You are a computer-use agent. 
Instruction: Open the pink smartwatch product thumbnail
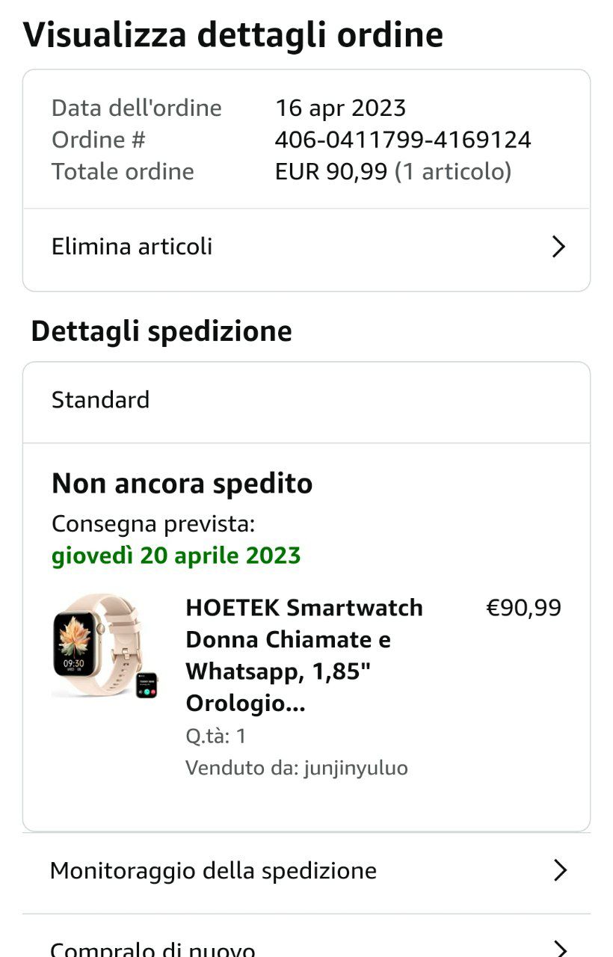[x=96, y=644]
